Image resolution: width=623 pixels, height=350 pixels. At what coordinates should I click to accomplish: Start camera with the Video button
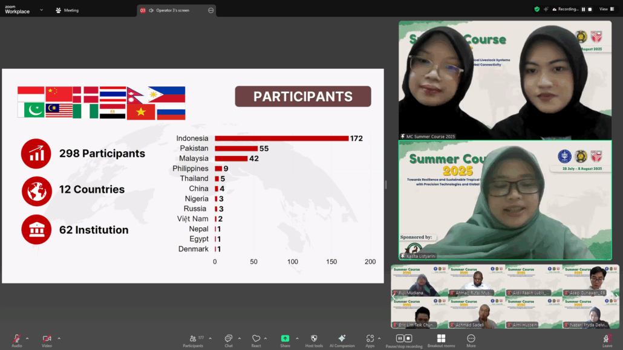point(47,339)
